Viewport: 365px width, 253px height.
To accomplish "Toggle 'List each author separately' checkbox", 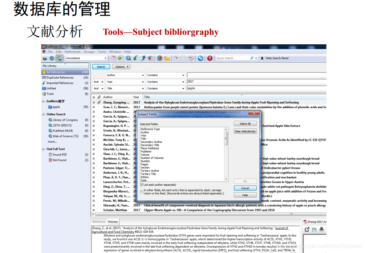I will coord(141,185).
